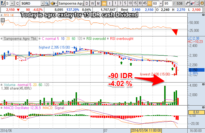Image resolution: width=205 pixels, height=133 pixels.
Task: Set interval to 45 minutes
Action: [x=145, y=3]
